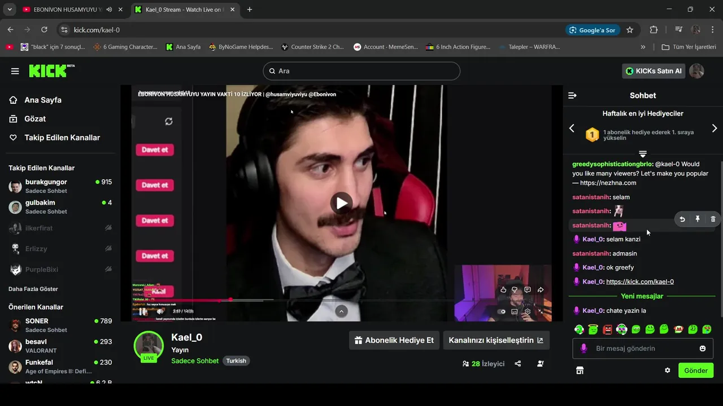Open the Chrome tab search dropdown

click(10, 10)
